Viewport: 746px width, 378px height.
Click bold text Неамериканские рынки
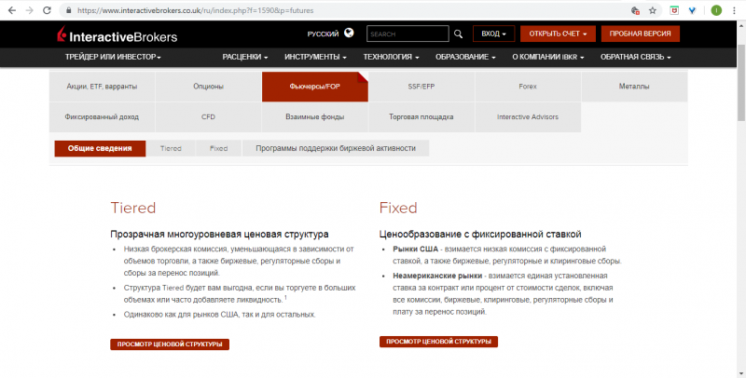point(437,276)
